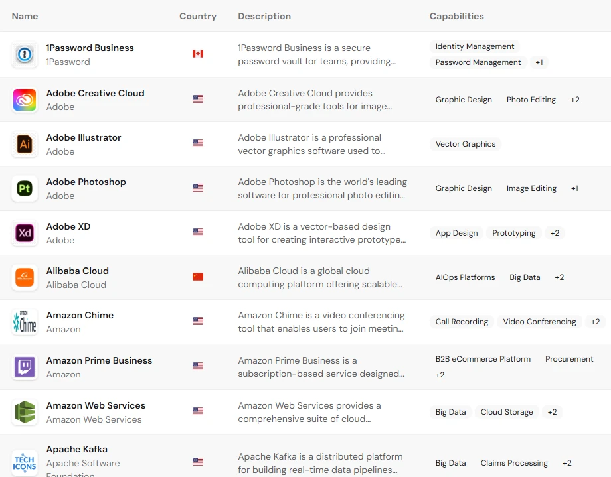Viewport: 611px width, 477px height.
Task: Click the US flag in Amazon Web Services row
Action: point(198,411)
